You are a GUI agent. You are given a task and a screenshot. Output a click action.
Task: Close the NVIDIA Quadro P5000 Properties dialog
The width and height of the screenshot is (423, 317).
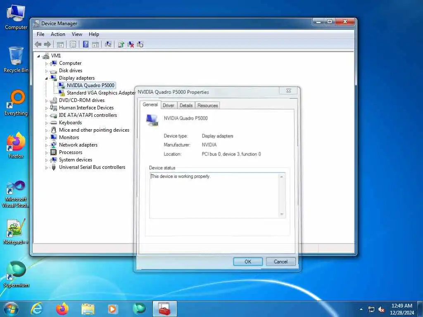288,90
